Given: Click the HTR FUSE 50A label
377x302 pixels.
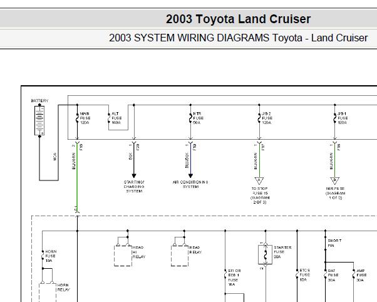Looking at the screenshot, I should (x=199, y=118).
